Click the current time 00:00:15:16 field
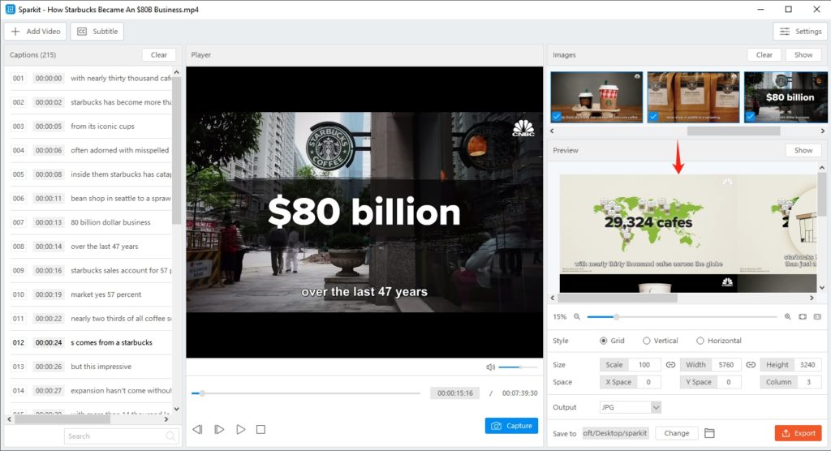831x451 pixels. click(454, 393)
